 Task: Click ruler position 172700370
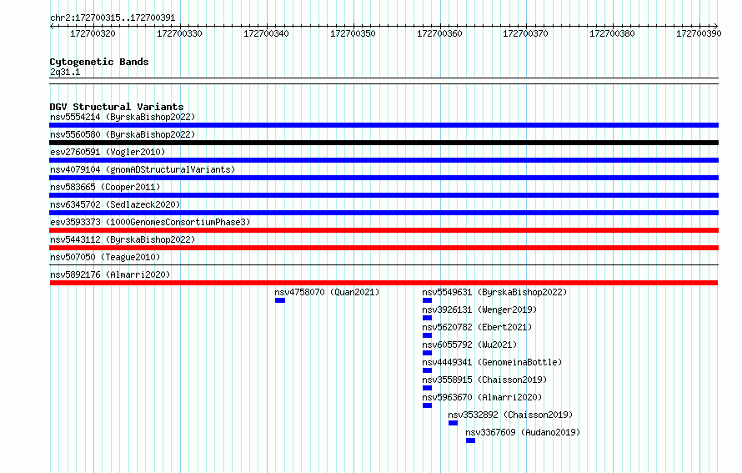[x=525, y=33]
